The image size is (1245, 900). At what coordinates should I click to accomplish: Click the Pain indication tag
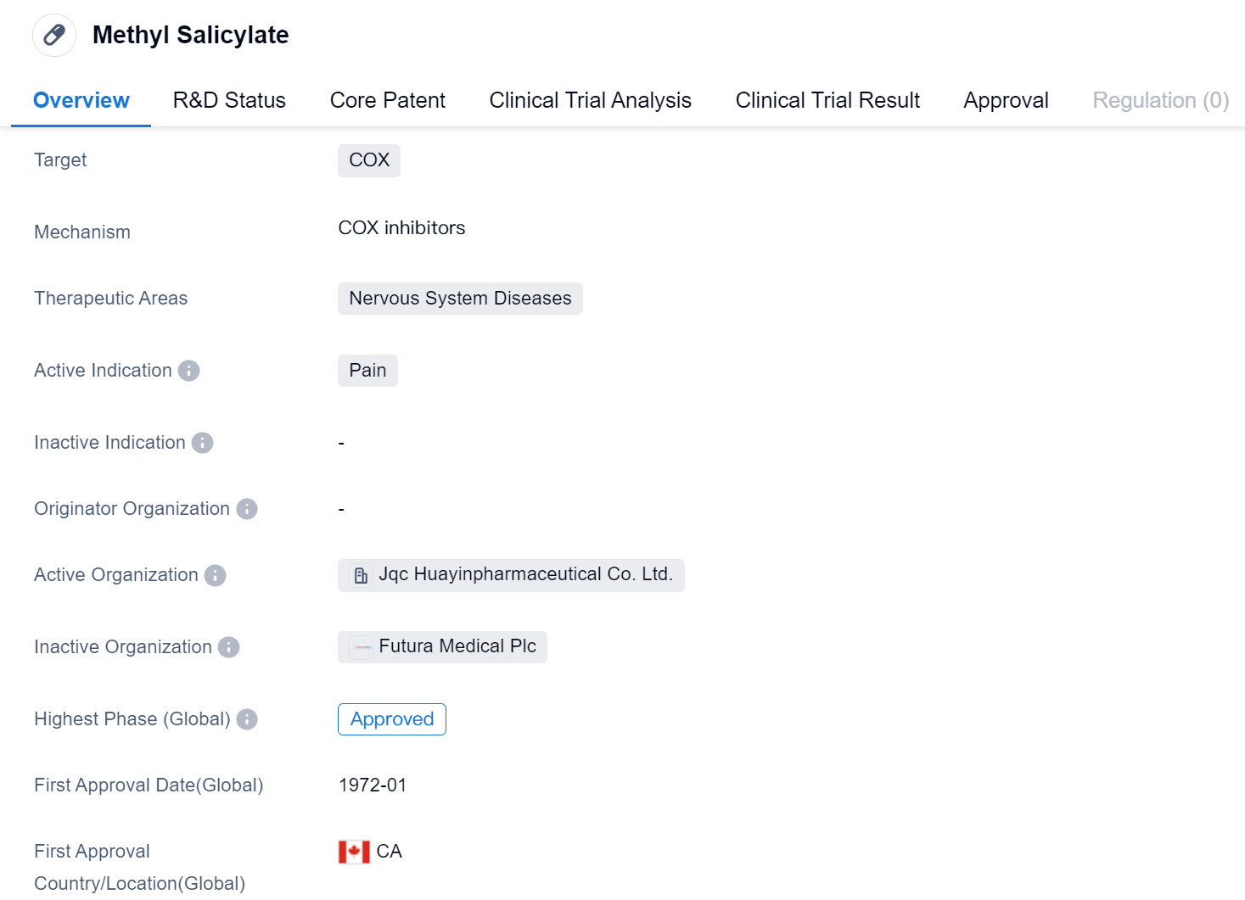click(x=367, y=371)
